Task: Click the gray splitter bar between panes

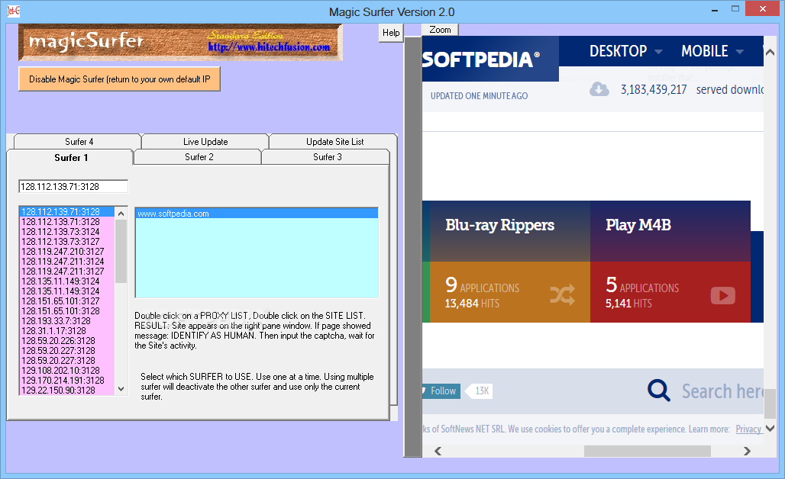Action: coord(412,246)
